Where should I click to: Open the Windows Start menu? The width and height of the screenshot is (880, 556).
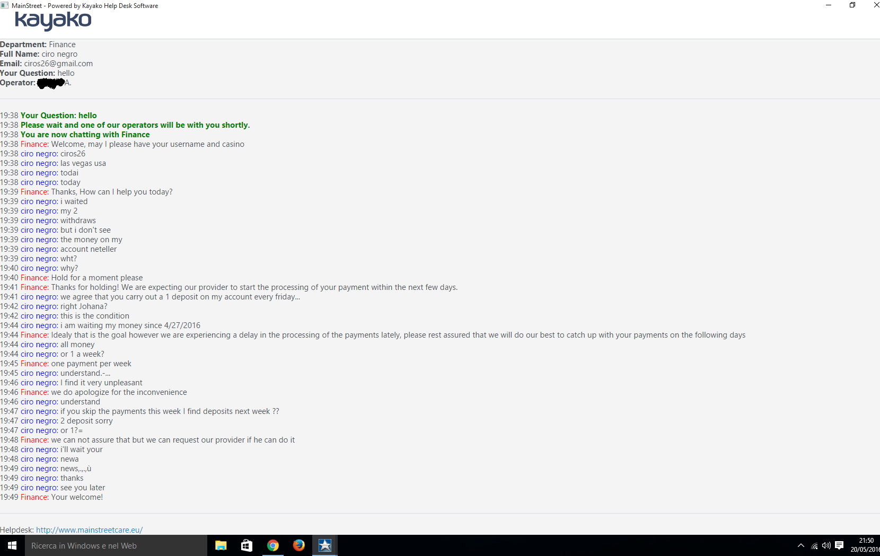tap(12, 545)
